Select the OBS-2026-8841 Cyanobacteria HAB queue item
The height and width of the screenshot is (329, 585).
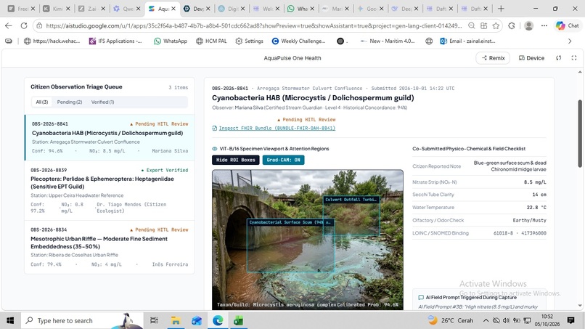(x=110, y=137)
